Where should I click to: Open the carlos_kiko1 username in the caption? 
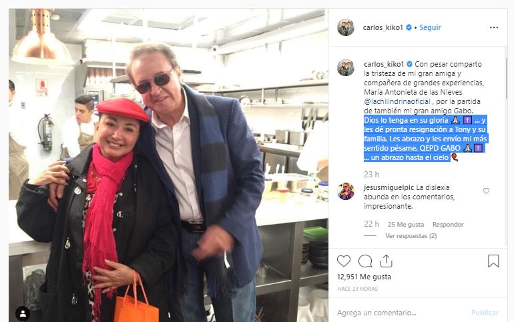point(384,64)
